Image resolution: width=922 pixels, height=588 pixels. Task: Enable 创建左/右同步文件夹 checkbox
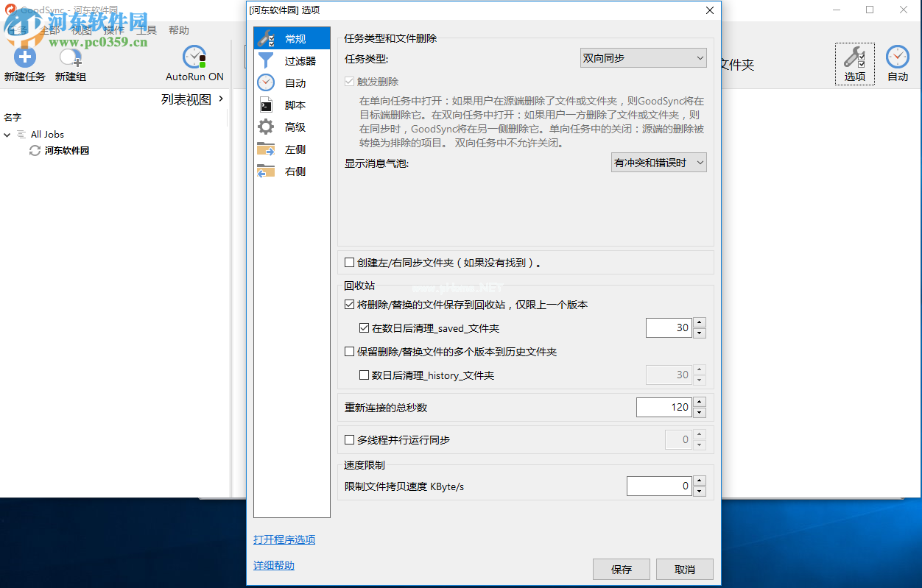tap(350, 262)
